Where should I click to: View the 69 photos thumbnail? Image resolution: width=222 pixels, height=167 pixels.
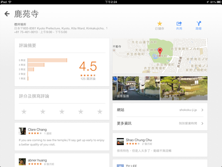tap(184, 88)
